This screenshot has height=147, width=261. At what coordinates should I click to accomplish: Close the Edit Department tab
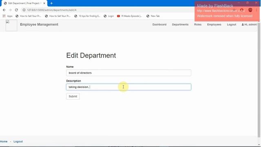coord(44,3)
